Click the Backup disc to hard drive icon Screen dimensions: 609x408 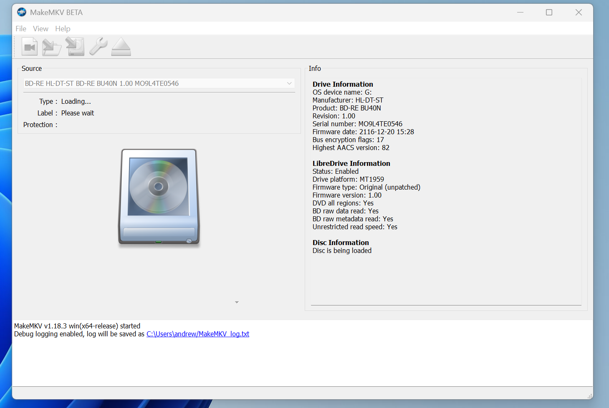coord(75,47)
